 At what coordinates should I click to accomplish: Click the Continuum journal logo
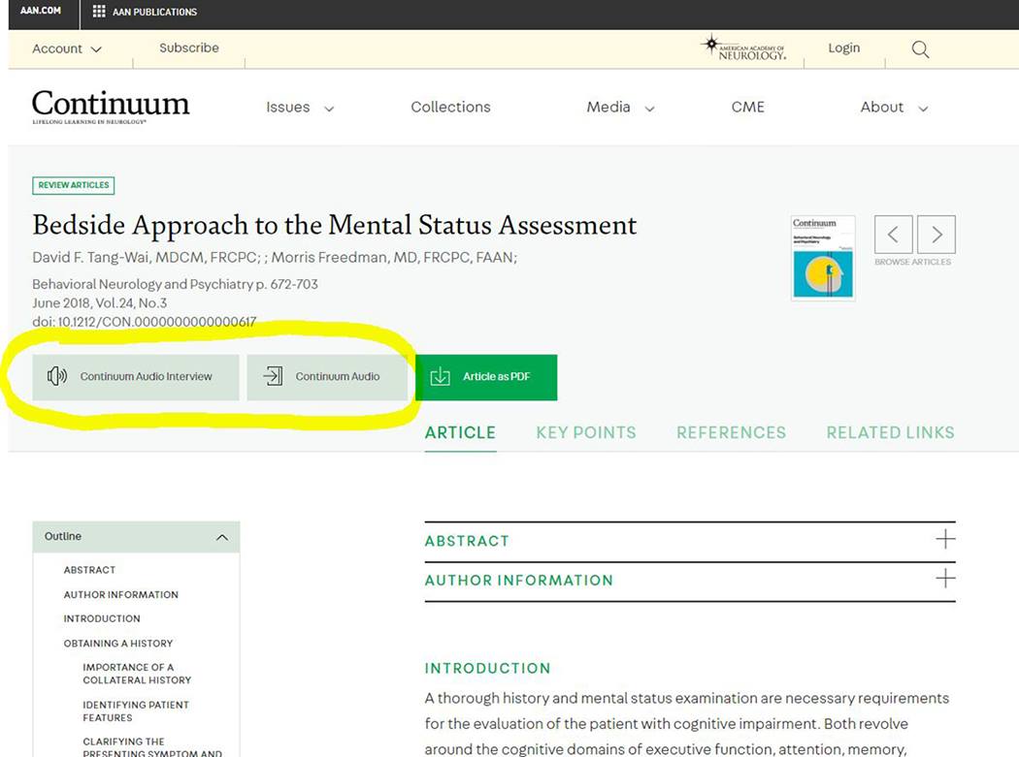pos(111,107)
